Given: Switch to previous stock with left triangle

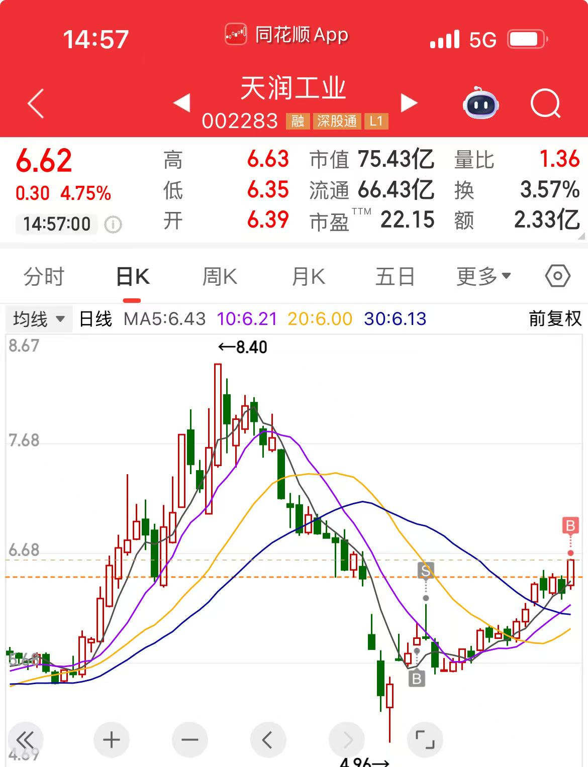Looking at the screenshot, I should tap(182, 103).
